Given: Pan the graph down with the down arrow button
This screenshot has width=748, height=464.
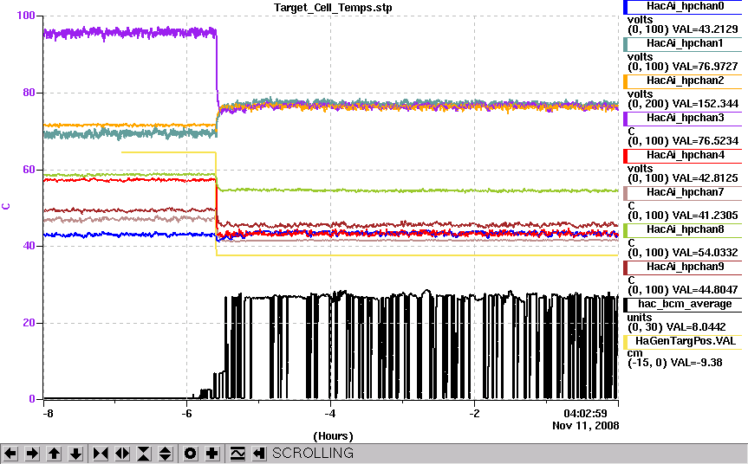Looking at the screenshot, I should (x=75, y=453).
